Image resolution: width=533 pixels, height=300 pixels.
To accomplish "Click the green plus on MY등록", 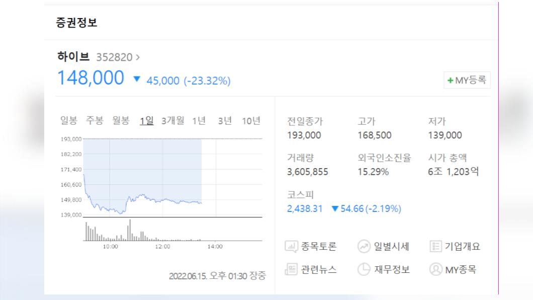I will tap(451, 80).
